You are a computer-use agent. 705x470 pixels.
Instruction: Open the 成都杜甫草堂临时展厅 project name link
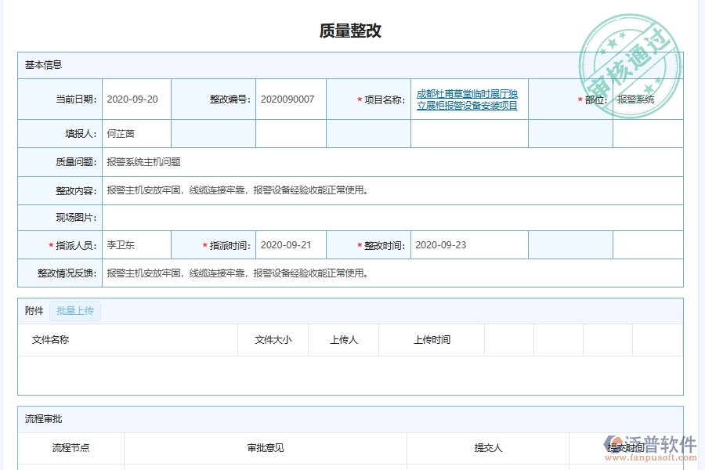[468, 99]
